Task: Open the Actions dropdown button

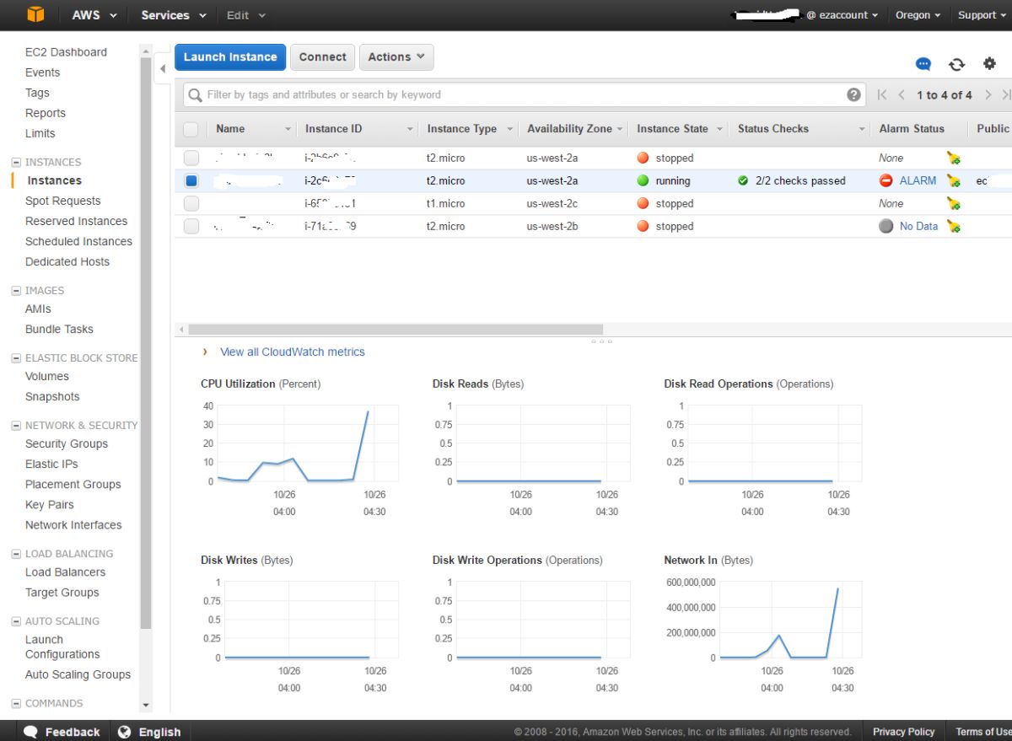Action: [x=396, y=57]
